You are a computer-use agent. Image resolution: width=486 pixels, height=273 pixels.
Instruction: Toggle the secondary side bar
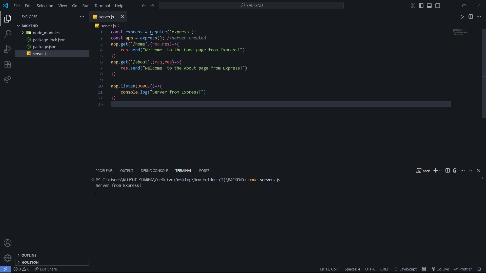point(438,6)
